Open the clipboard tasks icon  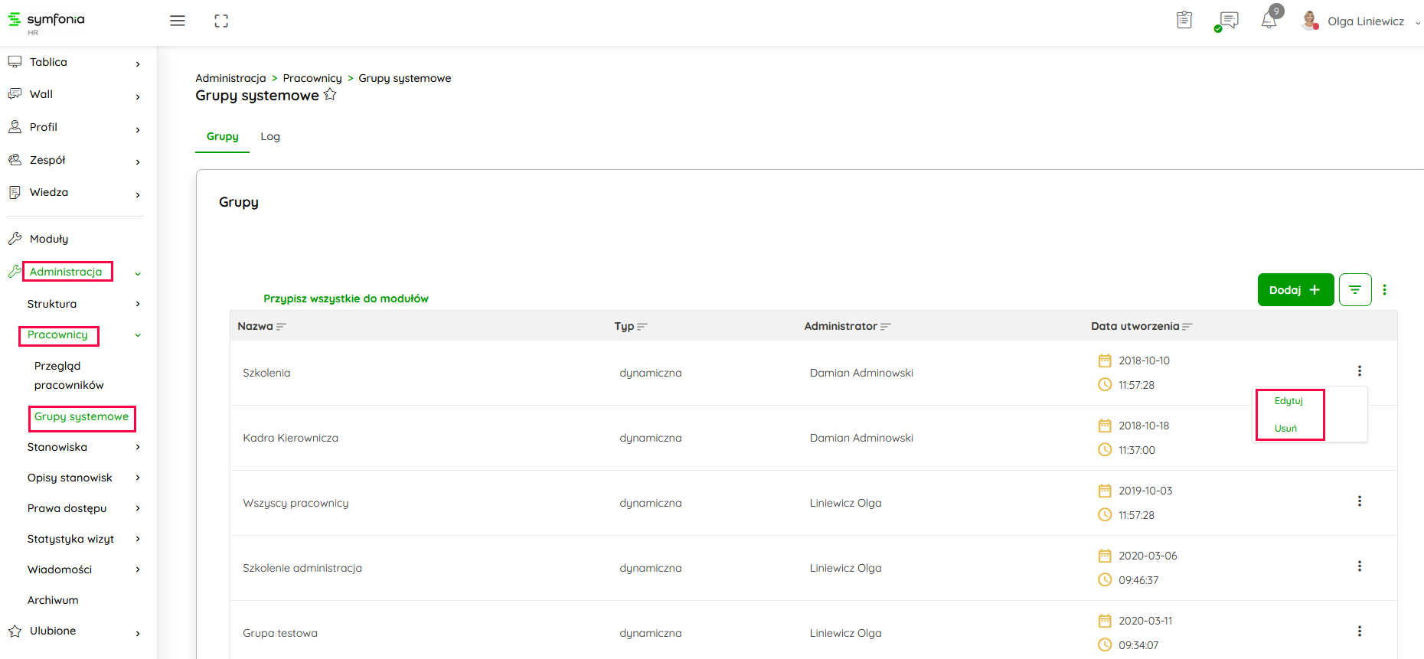click(1184, 21)
